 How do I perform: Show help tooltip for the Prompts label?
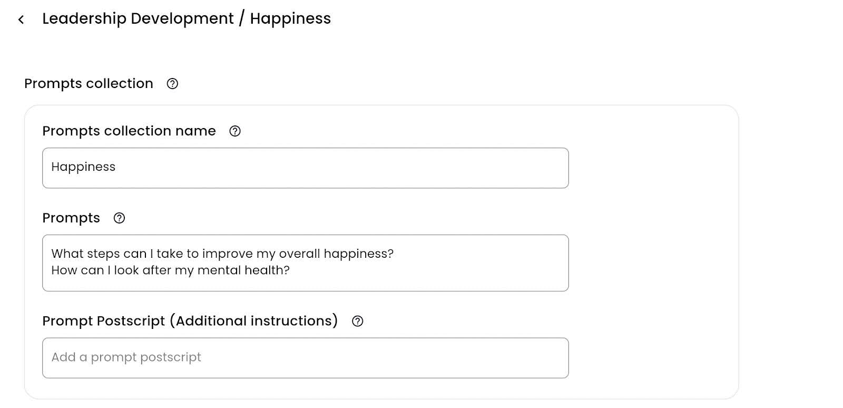click(x=120, y=218)
